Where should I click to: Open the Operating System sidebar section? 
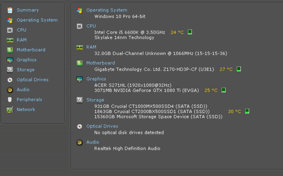37,20
